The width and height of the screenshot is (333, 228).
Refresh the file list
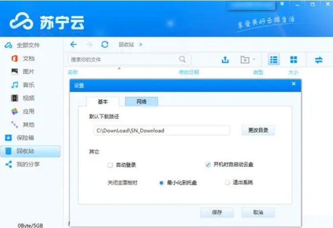click(104, 45)
